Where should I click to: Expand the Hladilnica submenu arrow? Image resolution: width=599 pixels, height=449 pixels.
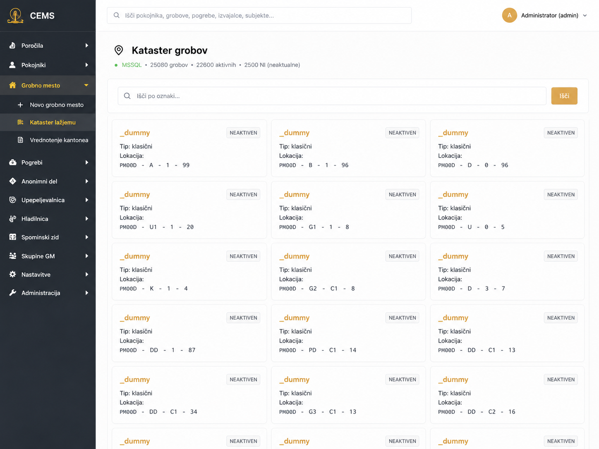pyautogui.click(x=87, y=219)
